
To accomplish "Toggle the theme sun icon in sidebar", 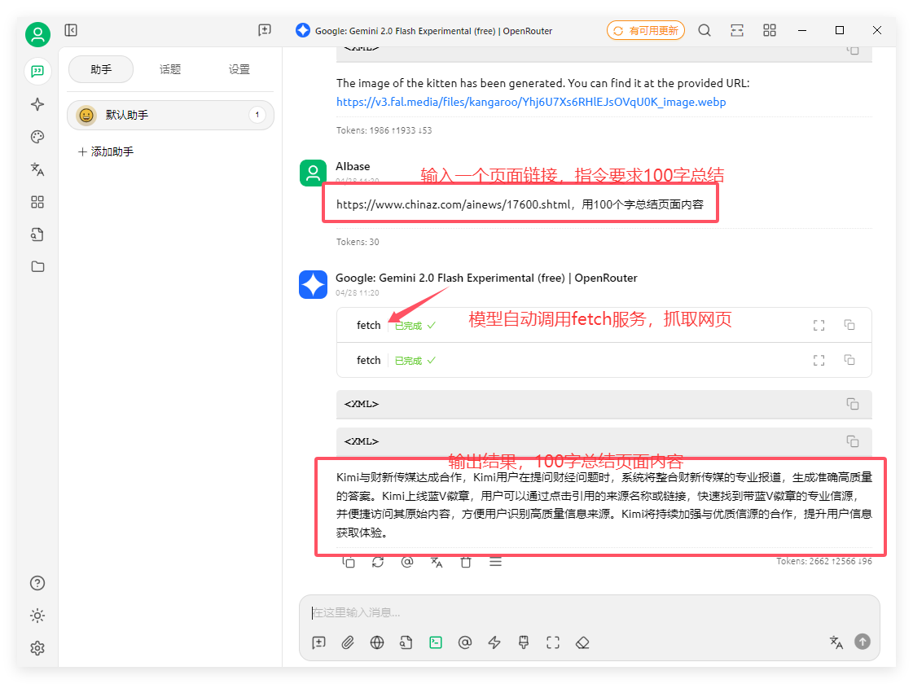I will (x=37, y=616).
